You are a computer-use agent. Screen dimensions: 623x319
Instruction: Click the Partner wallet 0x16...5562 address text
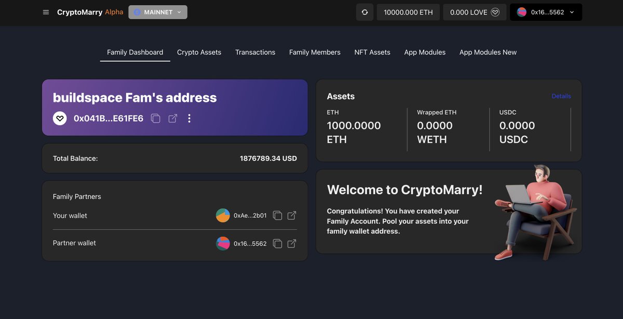250,243
